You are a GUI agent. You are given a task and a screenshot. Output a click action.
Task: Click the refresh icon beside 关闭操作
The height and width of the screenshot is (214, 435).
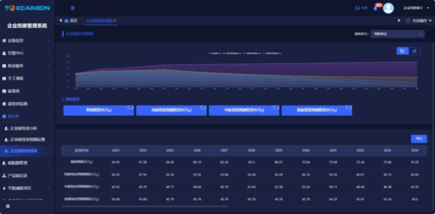point(408,21)
